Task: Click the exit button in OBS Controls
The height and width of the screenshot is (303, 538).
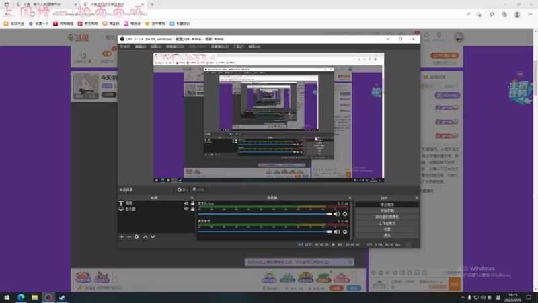Action: coord(387,235)
